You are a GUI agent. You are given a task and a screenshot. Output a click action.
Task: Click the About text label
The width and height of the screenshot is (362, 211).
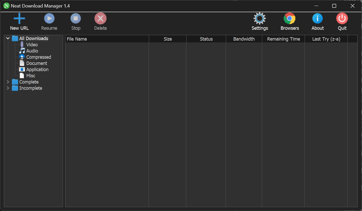[318, 28]
